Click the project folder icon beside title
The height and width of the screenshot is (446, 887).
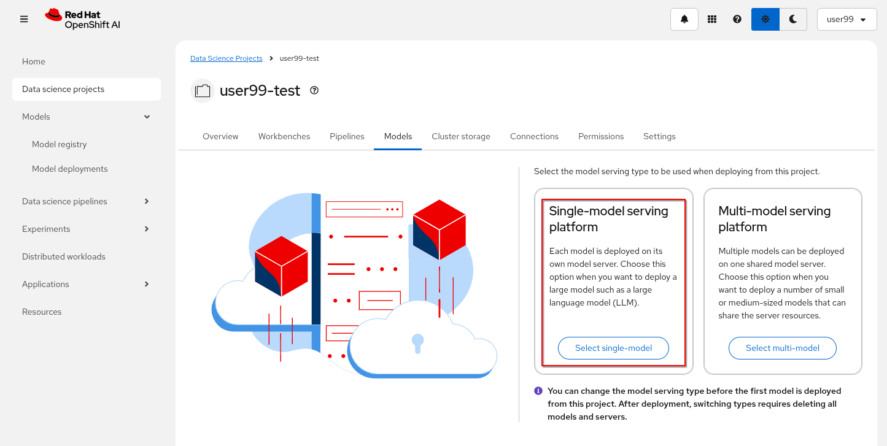tap(203, 91)
